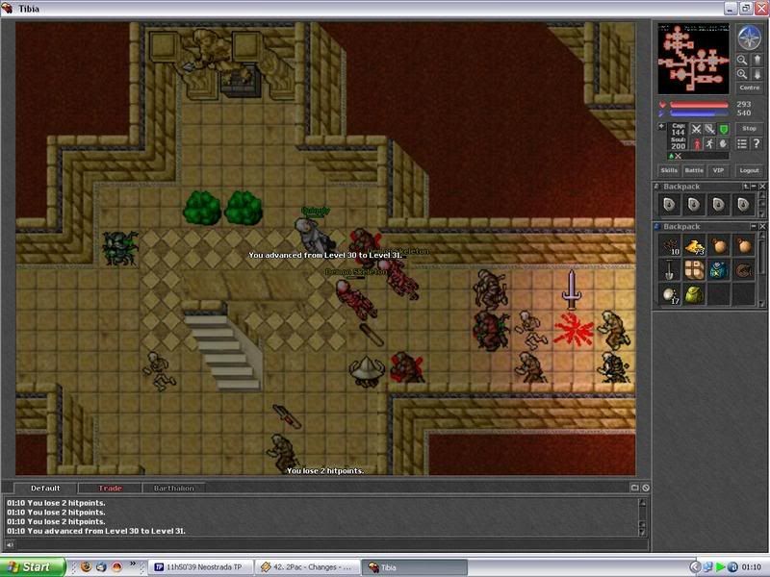Select the white stack labeled 17
770x577 pixels.
pyautogui.click(x=669, y=294)
